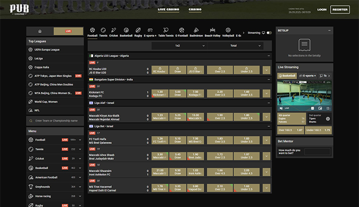Select the Tennis sport icon
Viewport: 359px width, 207px height.
(103, 32)
